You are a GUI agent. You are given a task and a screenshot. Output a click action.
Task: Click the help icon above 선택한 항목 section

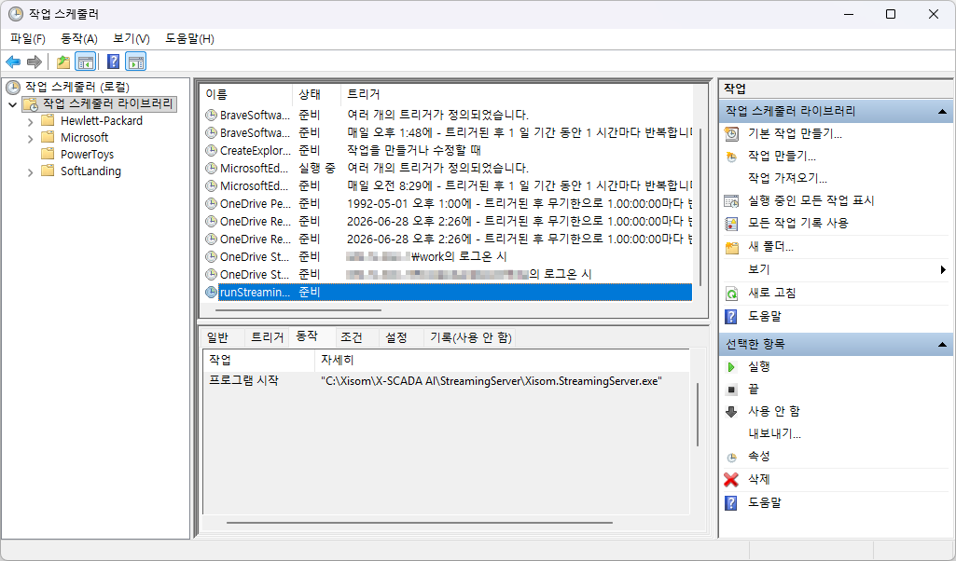[730, 317]
